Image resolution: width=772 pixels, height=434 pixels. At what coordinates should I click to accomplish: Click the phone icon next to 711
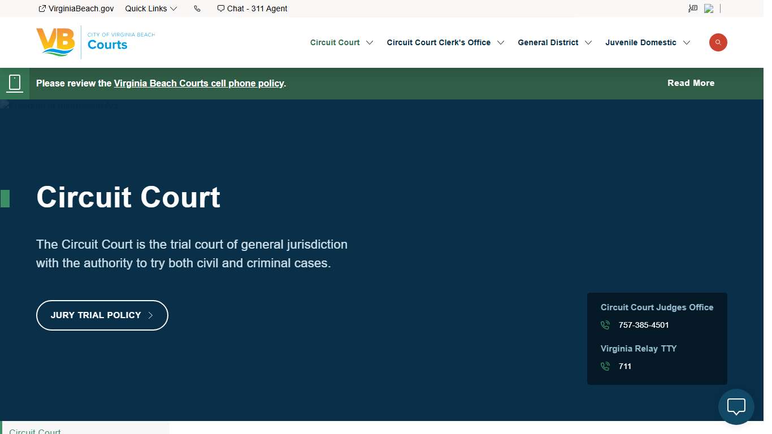tap(605, 366)
